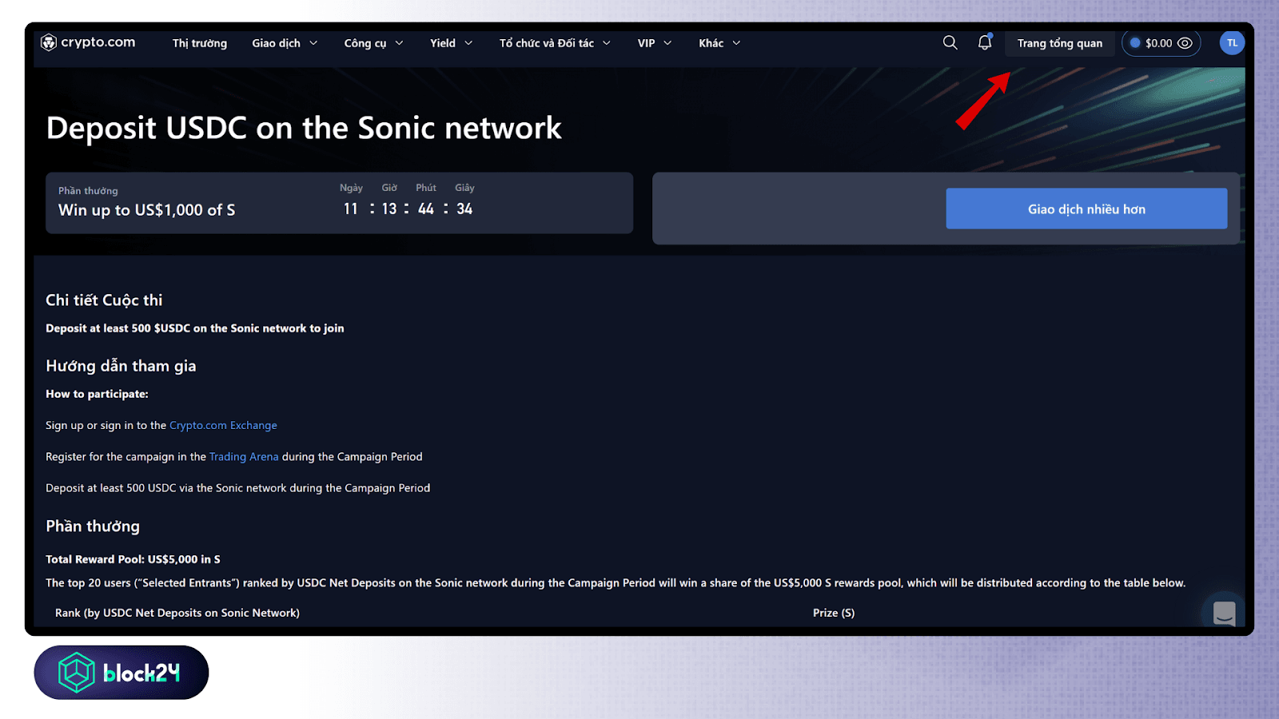
Task: Go to Trang tổng quan
Action: (x=1060, y=43)
